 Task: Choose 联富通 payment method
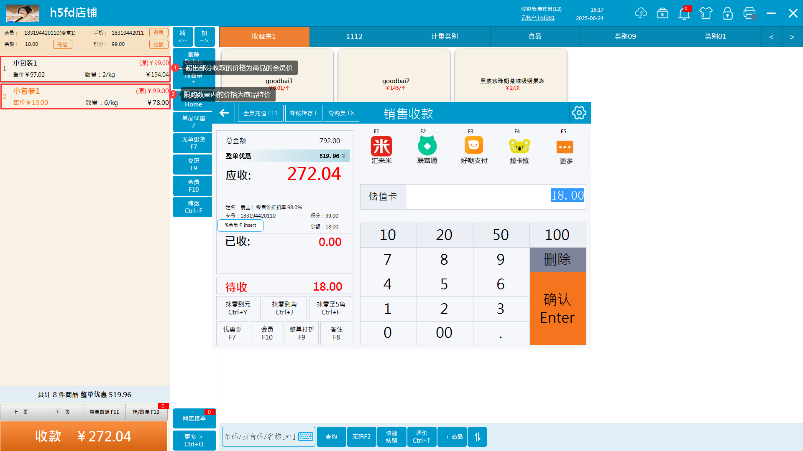(x=427, y=150)
